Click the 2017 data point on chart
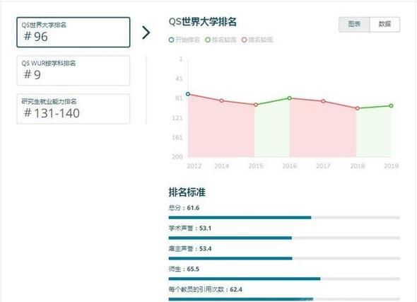The width and height of the screenshot is (417, 302). 323,101
